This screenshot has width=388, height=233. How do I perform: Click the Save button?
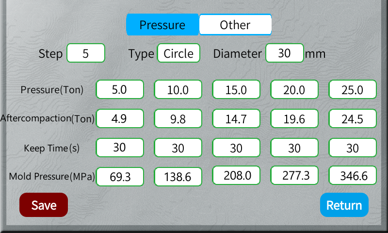pyautogui.click(x=44, y=205)
